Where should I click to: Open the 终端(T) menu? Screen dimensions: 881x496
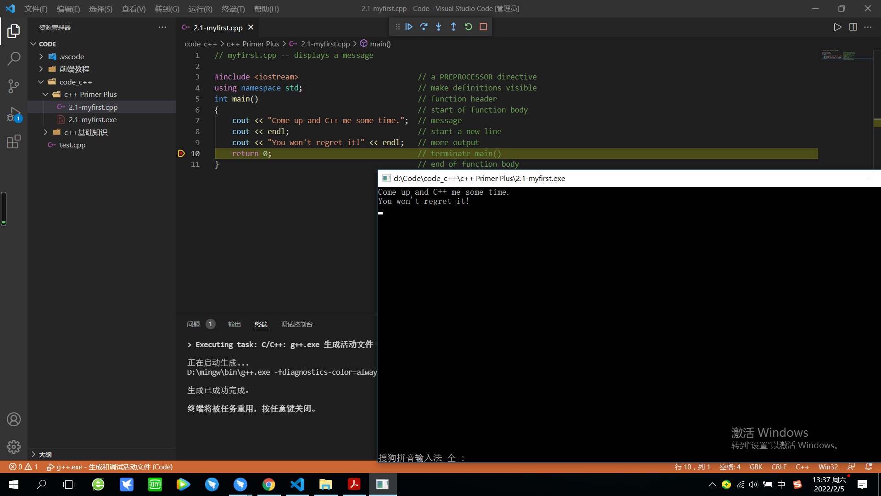[233, 9]
